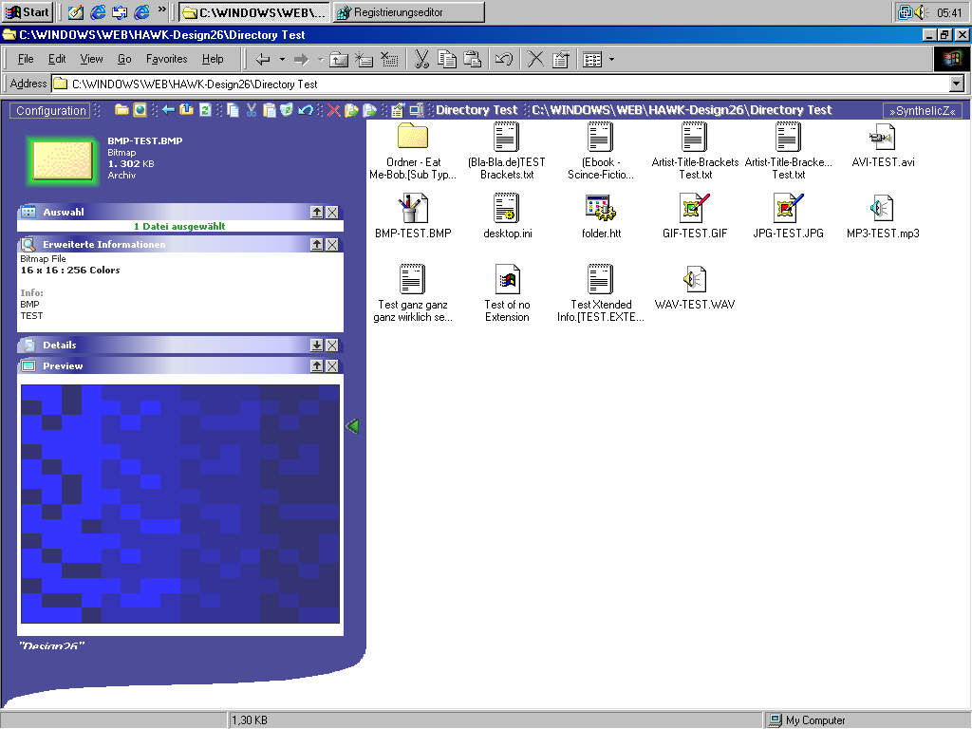Open Forward button history dropdown arrow
The image size is (972, 729).
(320, 60)
